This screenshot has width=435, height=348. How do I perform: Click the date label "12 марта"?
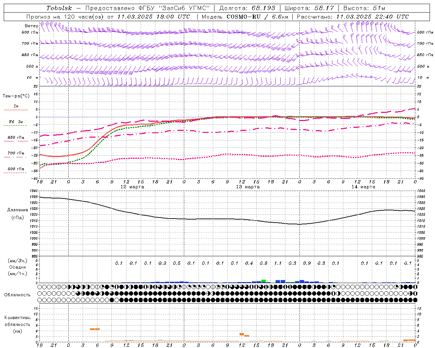pyautogui.click(x=132, y=187)
